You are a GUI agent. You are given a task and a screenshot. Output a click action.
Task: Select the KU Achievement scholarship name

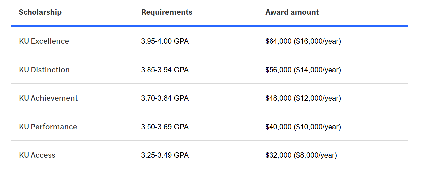point(48,98)
